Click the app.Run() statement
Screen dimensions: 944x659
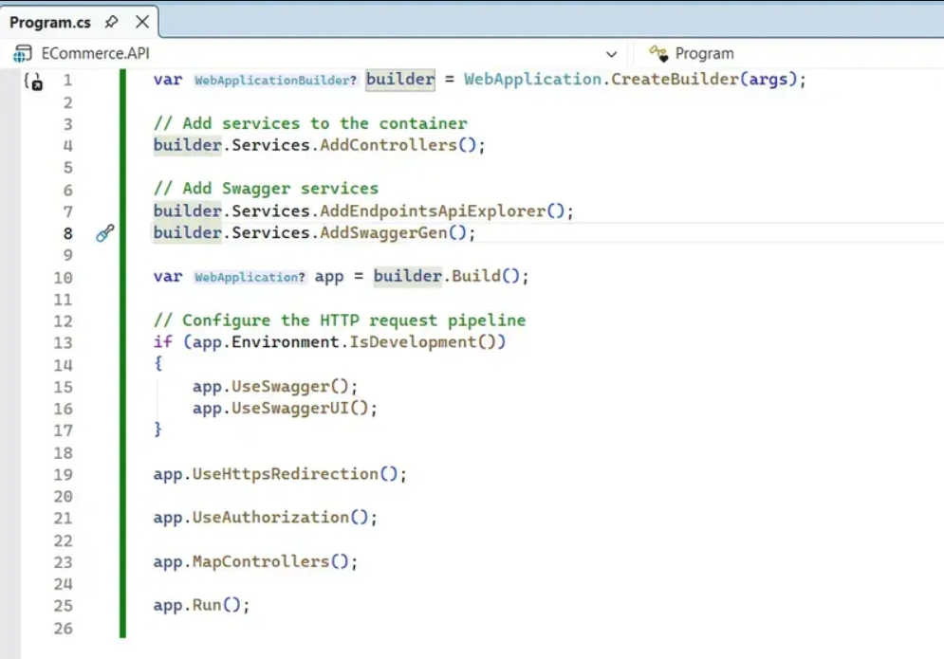point(201,605)
